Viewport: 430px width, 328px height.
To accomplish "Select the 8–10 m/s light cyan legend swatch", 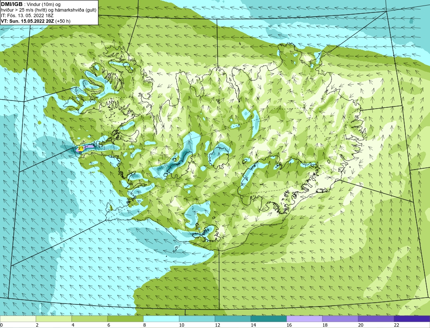I will point(161,319).
